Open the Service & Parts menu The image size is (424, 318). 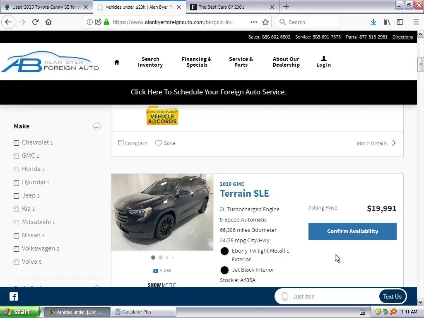pyautogui.click(x=241, y=62)
